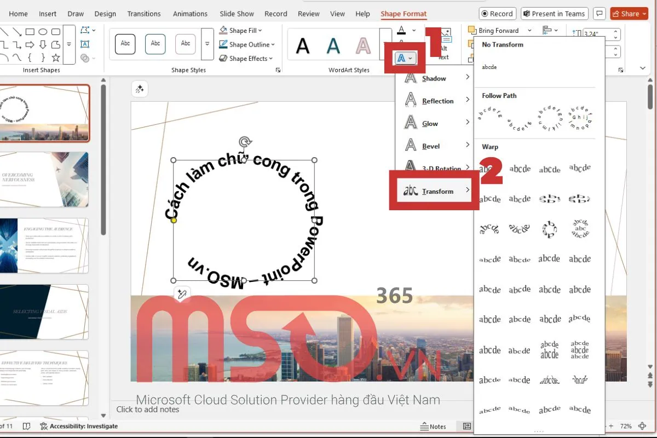Click Present in Teams button
657x438 pixels.
click(x=554, y=14)
